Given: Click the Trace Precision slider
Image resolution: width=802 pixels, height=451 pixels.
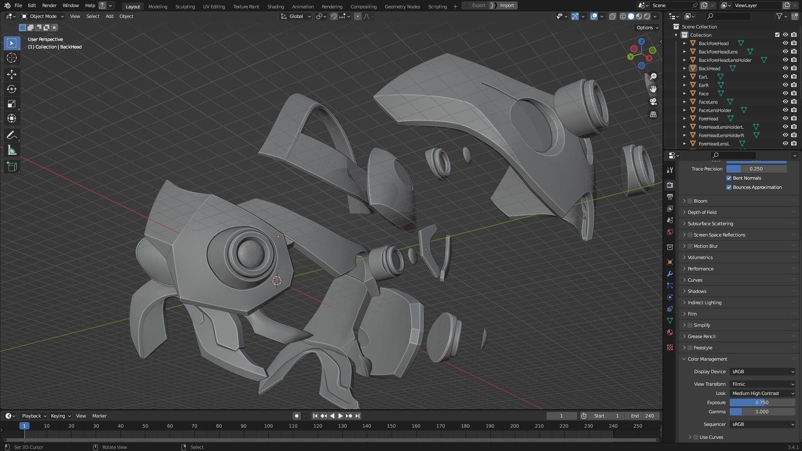Looking at the screenshot, I should tap(756, 169).
